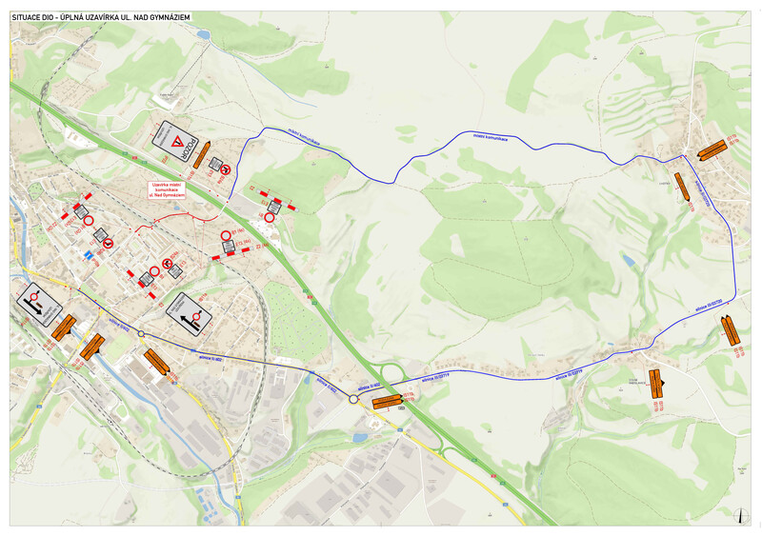
Task: Click the no-turn sign right of POZOR sign
Action: pyautogui.click(x=226, y=169)
